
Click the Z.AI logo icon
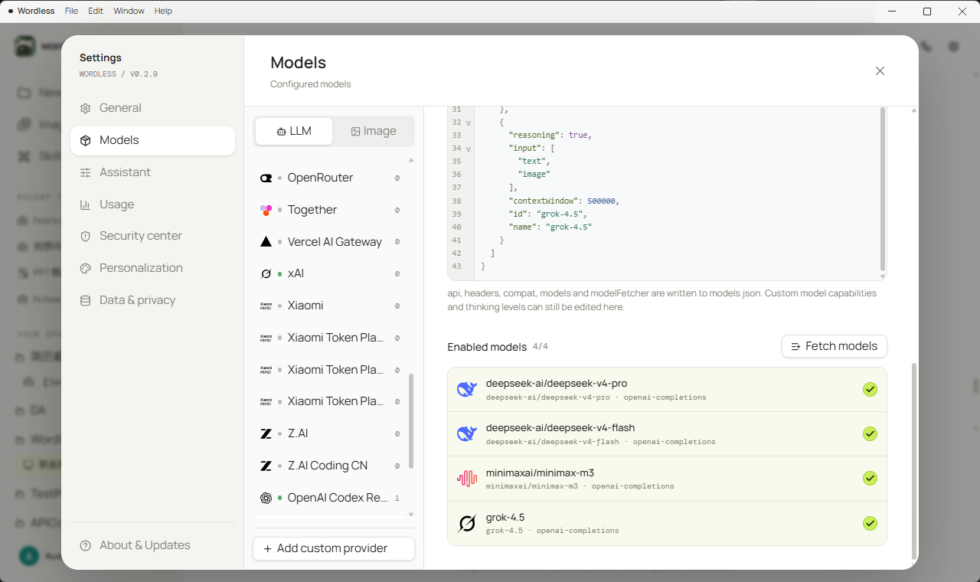pos(266,433)
